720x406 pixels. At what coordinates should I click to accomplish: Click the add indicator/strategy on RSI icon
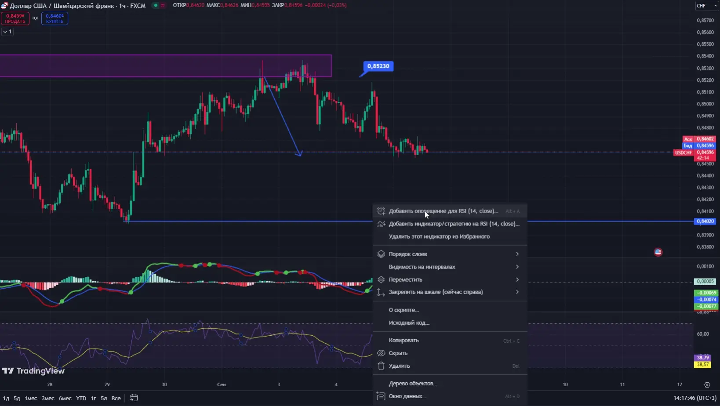click(x=381, y=224)
